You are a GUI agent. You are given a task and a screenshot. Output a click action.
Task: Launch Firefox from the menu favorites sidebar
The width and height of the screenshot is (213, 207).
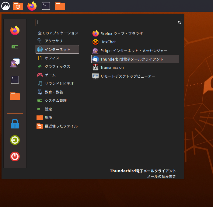click(15, 30)
